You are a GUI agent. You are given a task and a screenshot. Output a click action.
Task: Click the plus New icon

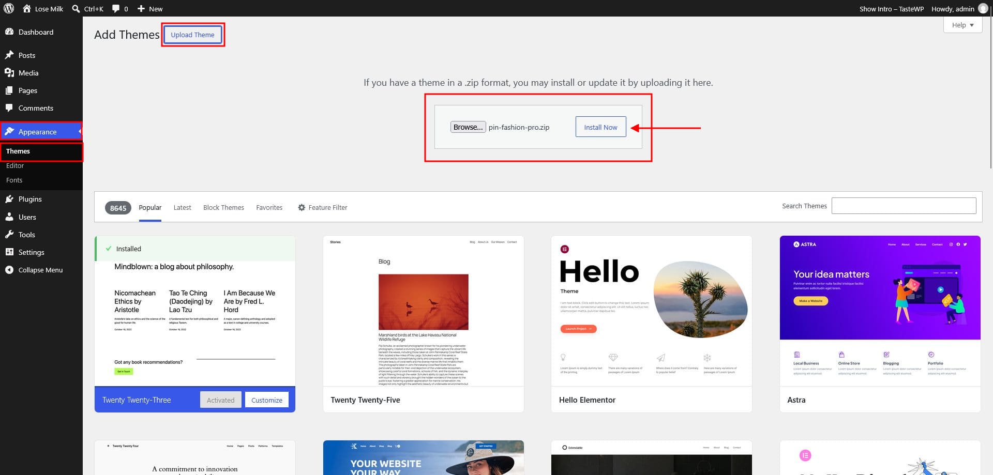[x=141, y=8]
